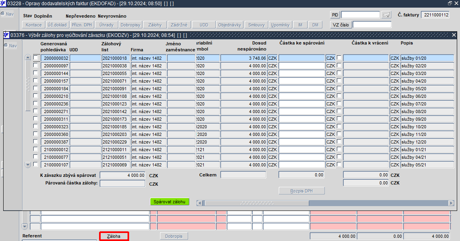Image resolution: width=460 pixels, height=241 pixels.
Task: Open the Objednávky section
Action: point(229,25)
